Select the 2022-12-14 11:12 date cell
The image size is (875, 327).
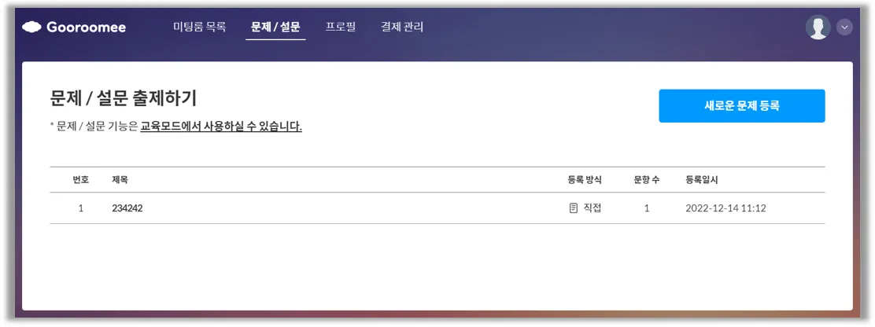(725, 208)
